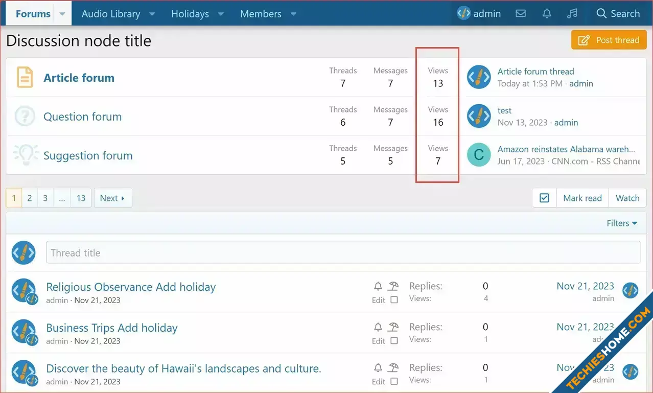Open the Article forum thread link

535,72
